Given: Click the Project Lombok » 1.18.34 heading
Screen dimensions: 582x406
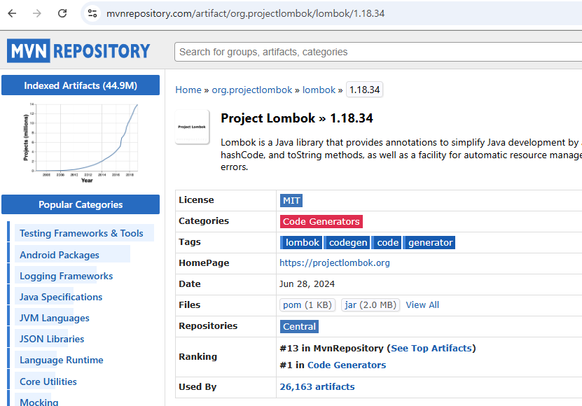Looking at the screenshot, I should 297,118.
